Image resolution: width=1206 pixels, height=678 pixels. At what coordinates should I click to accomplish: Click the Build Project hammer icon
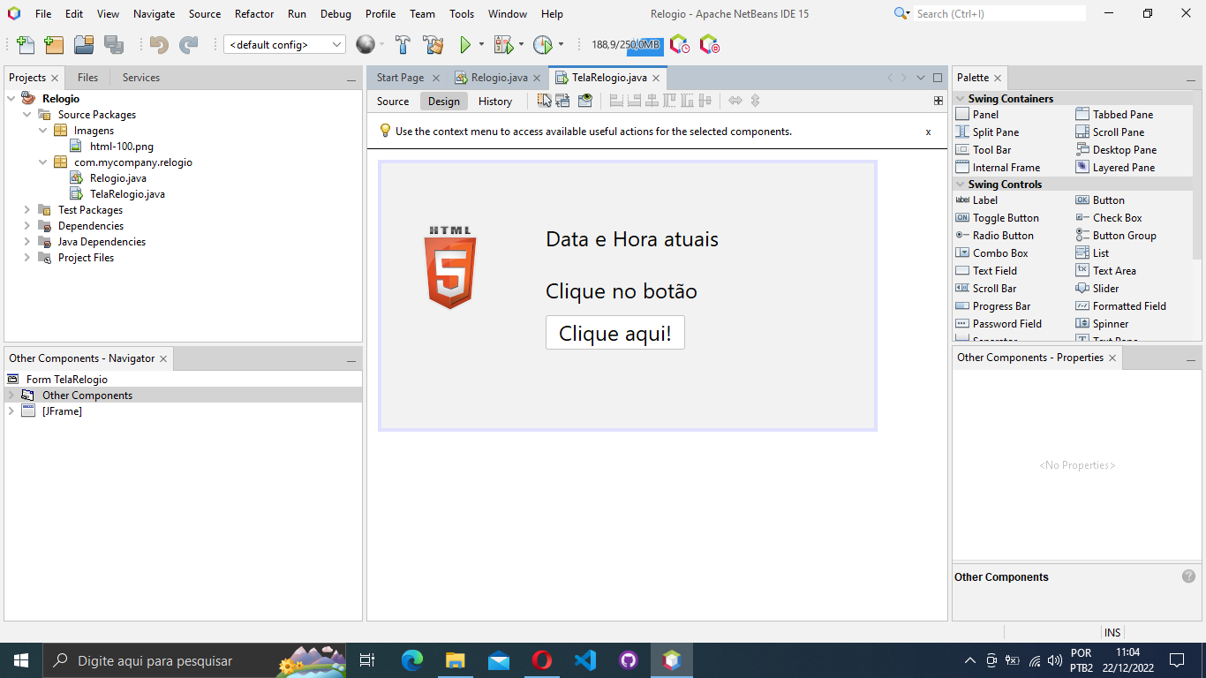tap(403, 45)
